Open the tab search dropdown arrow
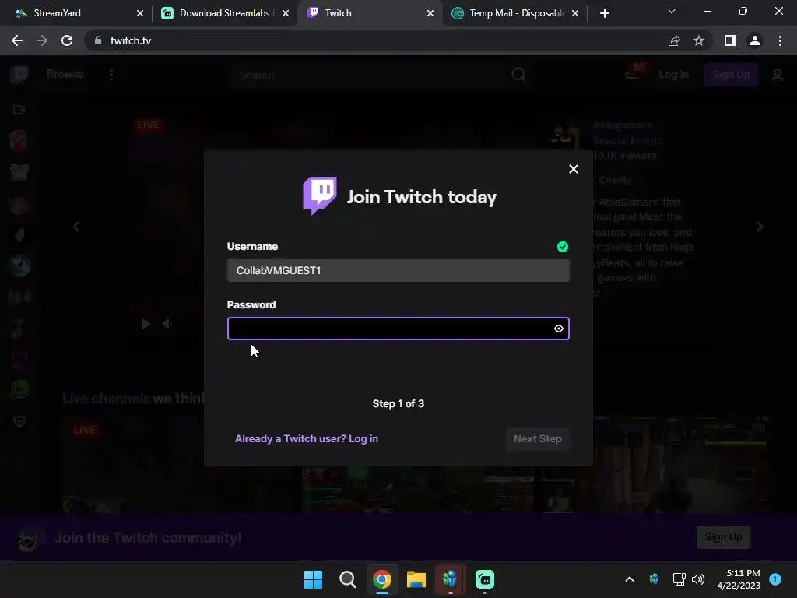Image resolution: width=797 pixels, height=598 pixels. point(672,11)
